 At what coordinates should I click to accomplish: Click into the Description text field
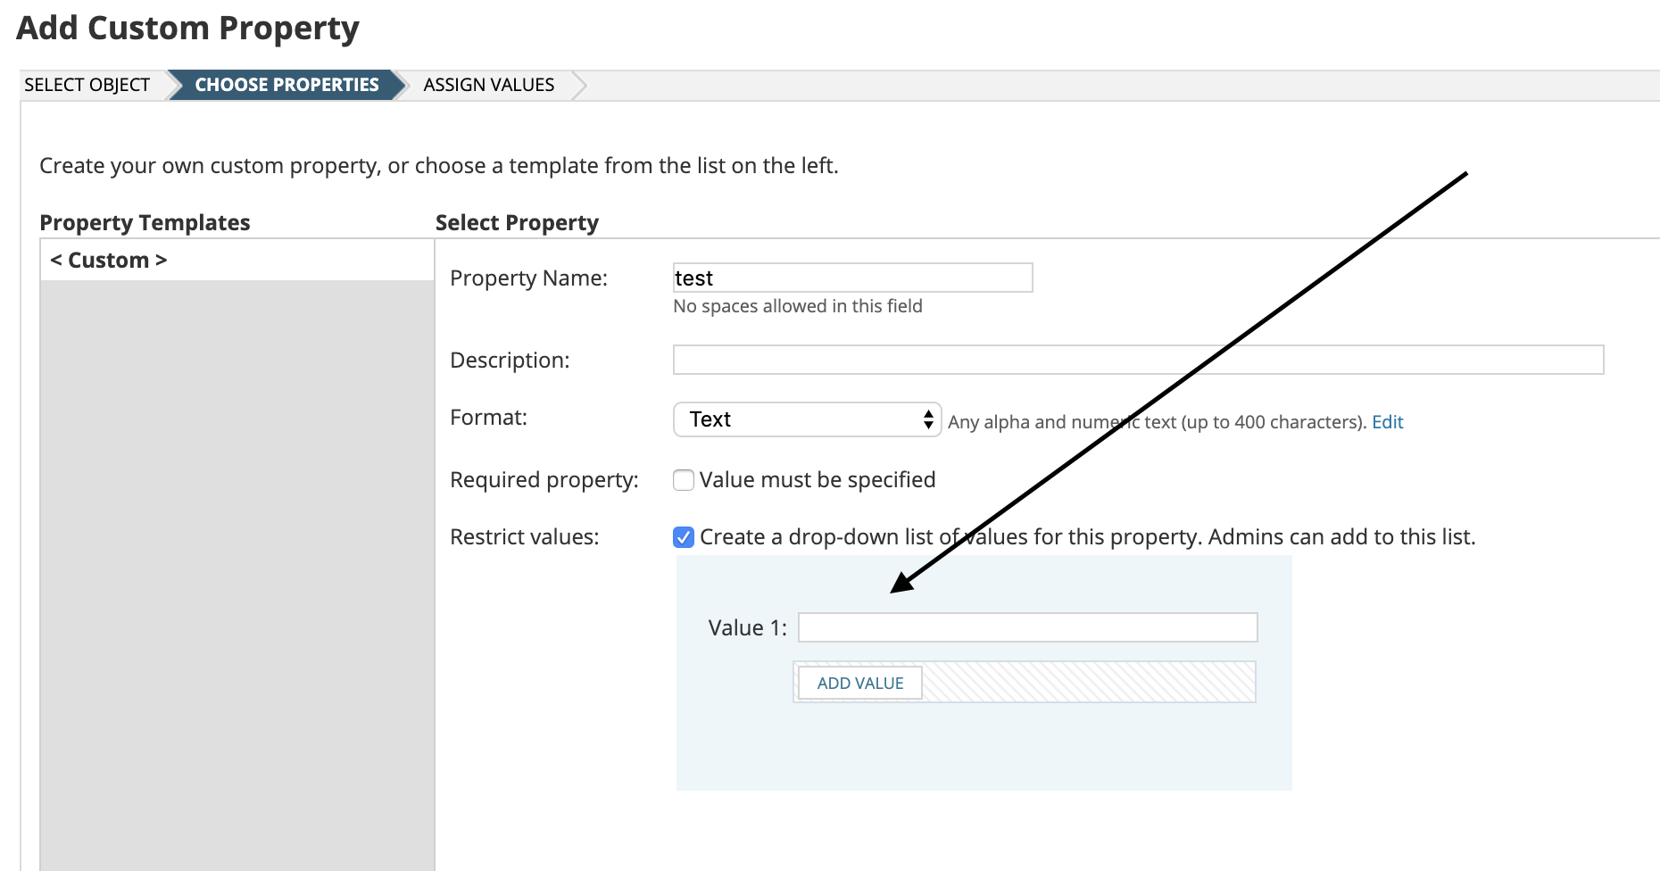tap(1138, 360)
